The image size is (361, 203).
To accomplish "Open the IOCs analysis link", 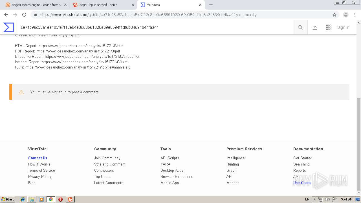I will 78,67.
